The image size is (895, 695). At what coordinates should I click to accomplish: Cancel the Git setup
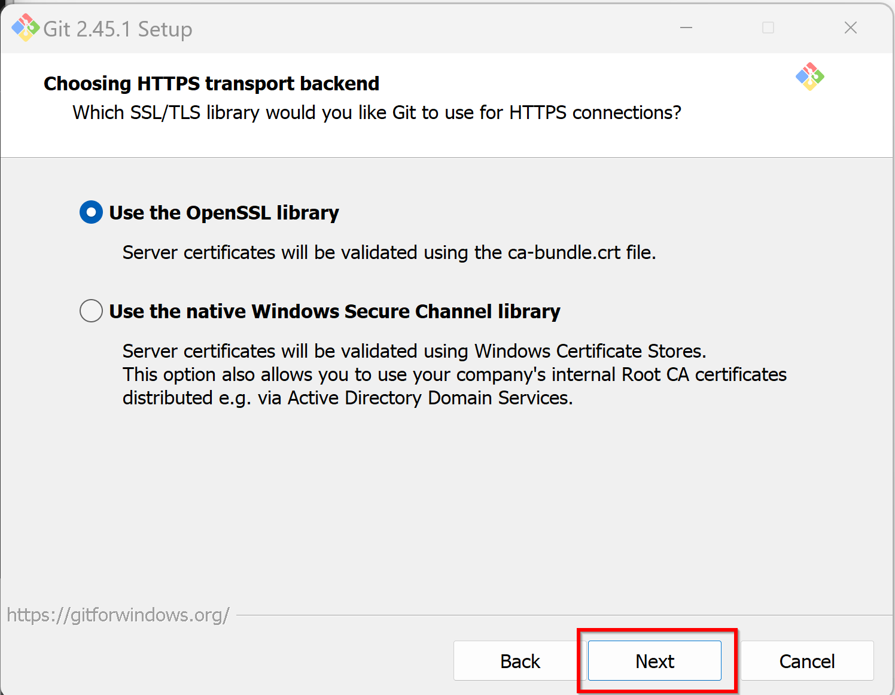click(x=807, y=661)
